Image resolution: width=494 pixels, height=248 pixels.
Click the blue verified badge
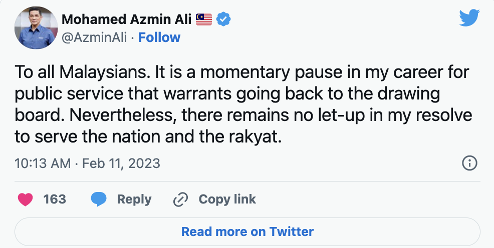tap(223, 19)
